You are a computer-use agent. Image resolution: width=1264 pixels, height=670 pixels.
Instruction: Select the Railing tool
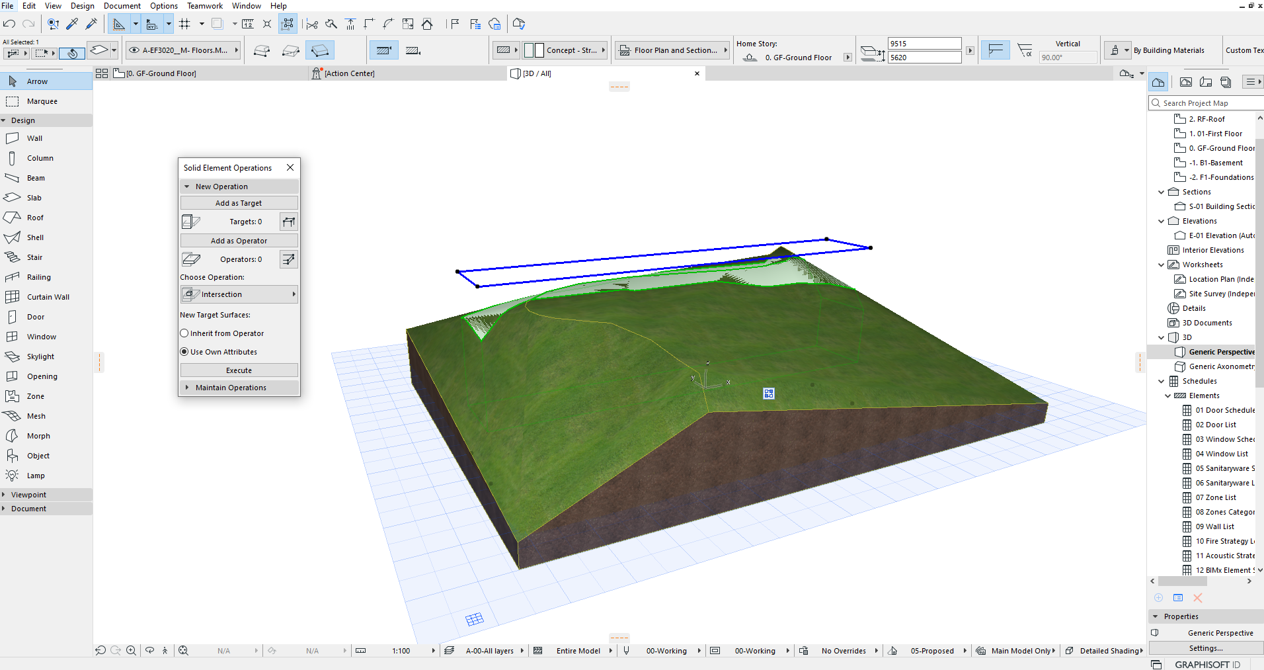(x=38, y=277)
